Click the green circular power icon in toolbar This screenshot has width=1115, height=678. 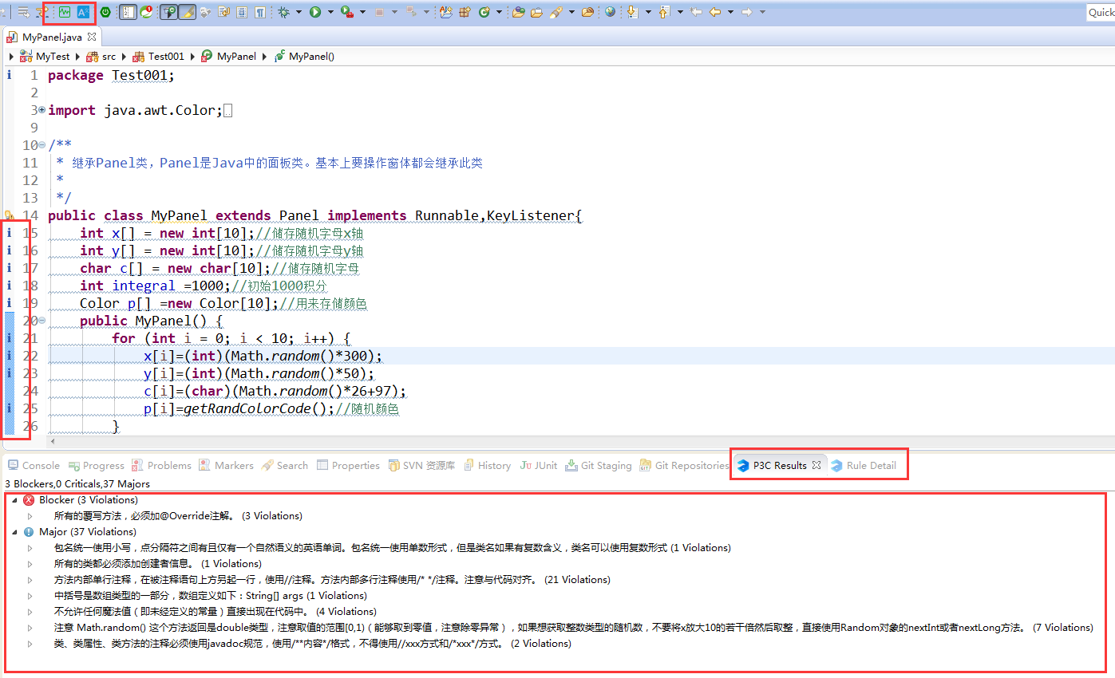[x=105, y=12]
